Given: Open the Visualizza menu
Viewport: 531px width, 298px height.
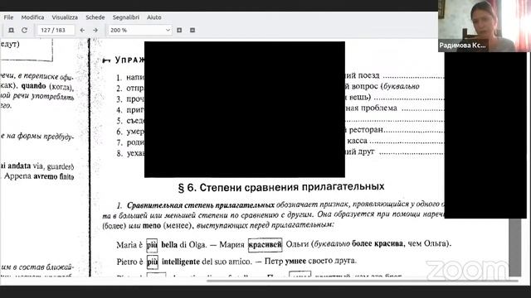Looking at the screenshot, I should click(65, 17).
